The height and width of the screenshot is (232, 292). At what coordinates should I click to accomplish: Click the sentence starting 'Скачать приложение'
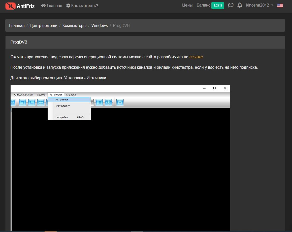point(107,57)
